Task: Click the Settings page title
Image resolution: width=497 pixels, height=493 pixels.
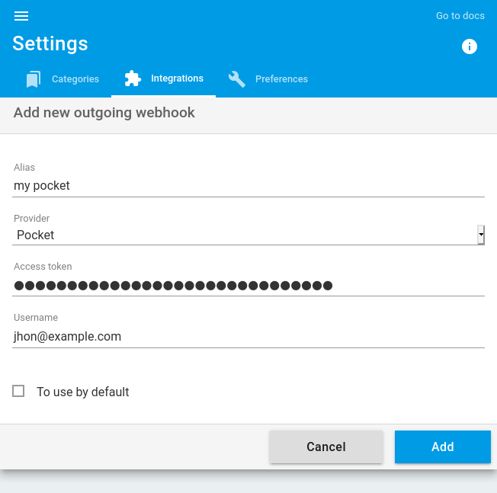Action: 50,43
